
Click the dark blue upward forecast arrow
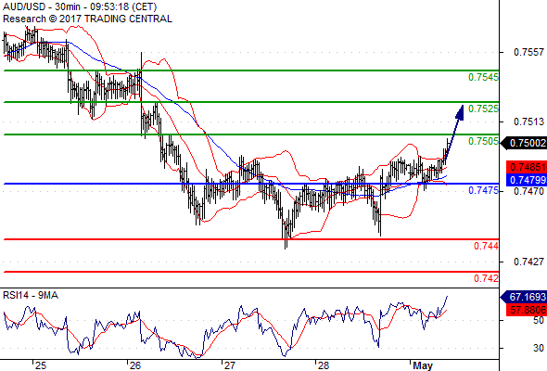pyautogui.click(x=454, y=133)
